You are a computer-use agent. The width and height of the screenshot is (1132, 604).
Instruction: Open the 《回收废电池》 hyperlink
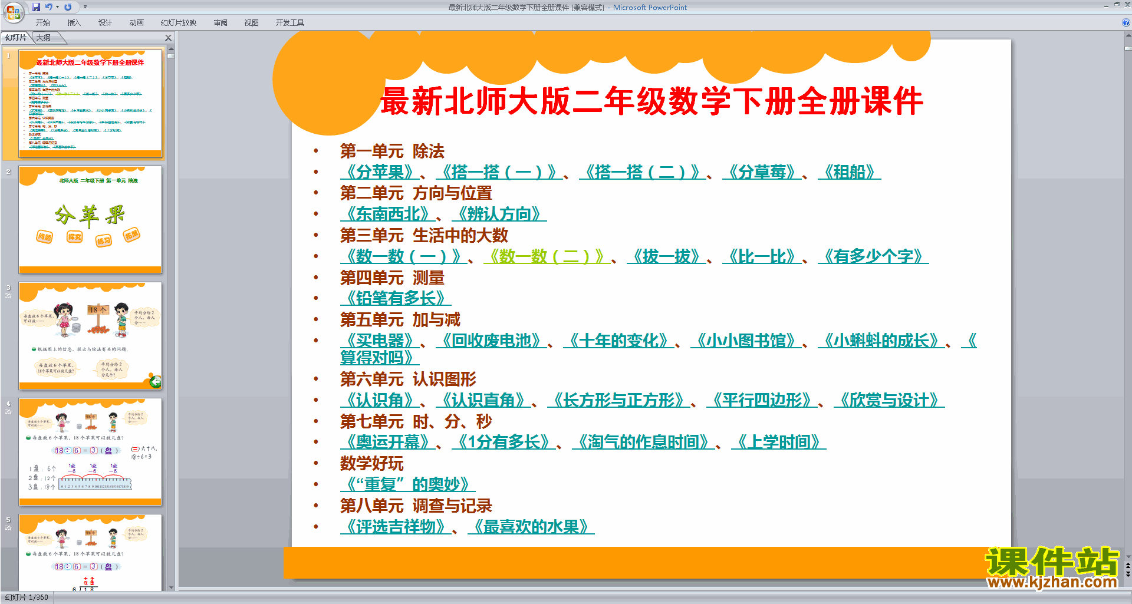click(491, 341)
